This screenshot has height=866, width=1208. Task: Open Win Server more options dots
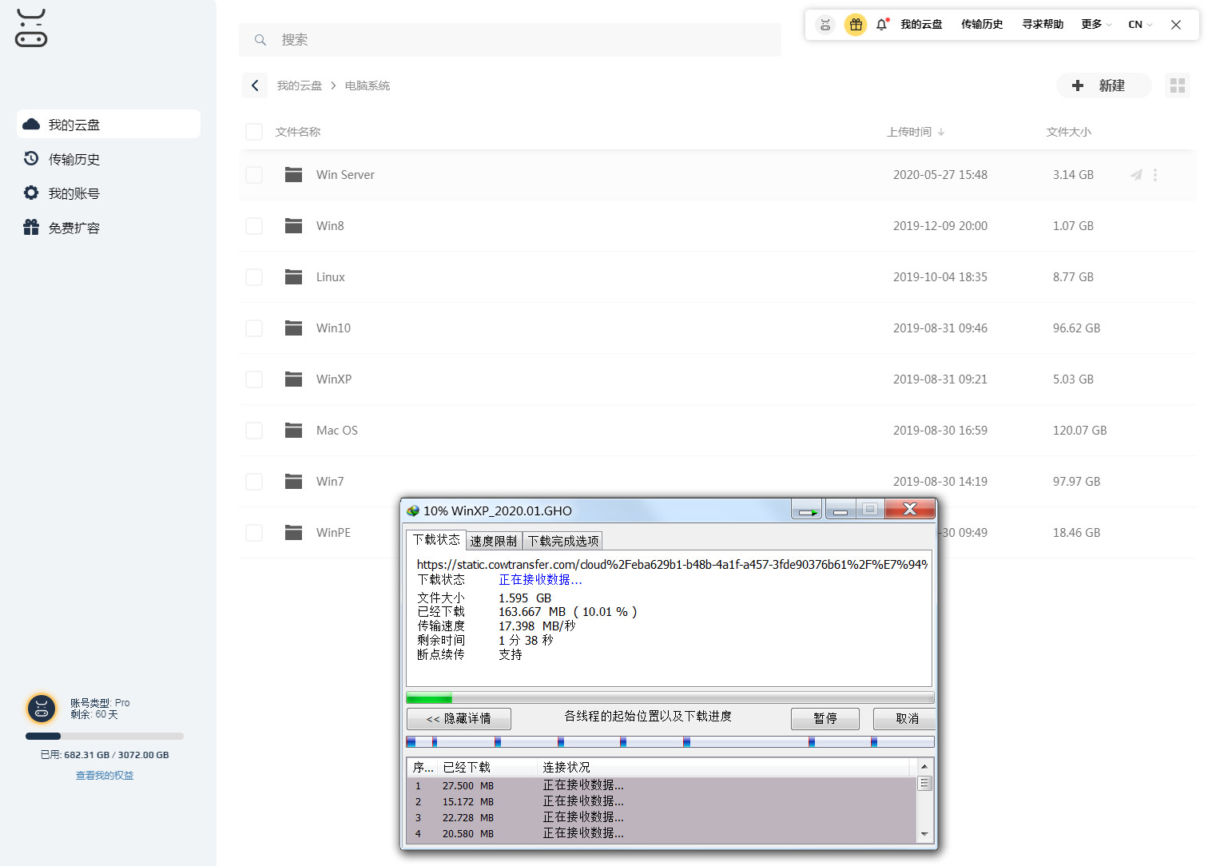(x=1155, y=175)
